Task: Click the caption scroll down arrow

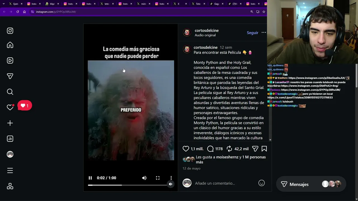Action: click(x=270, y=140)
